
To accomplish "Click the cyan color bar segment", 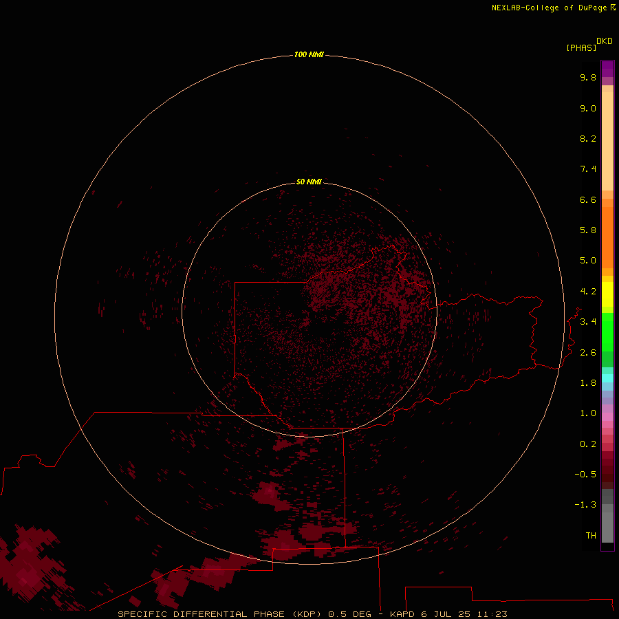I will 607,378.
